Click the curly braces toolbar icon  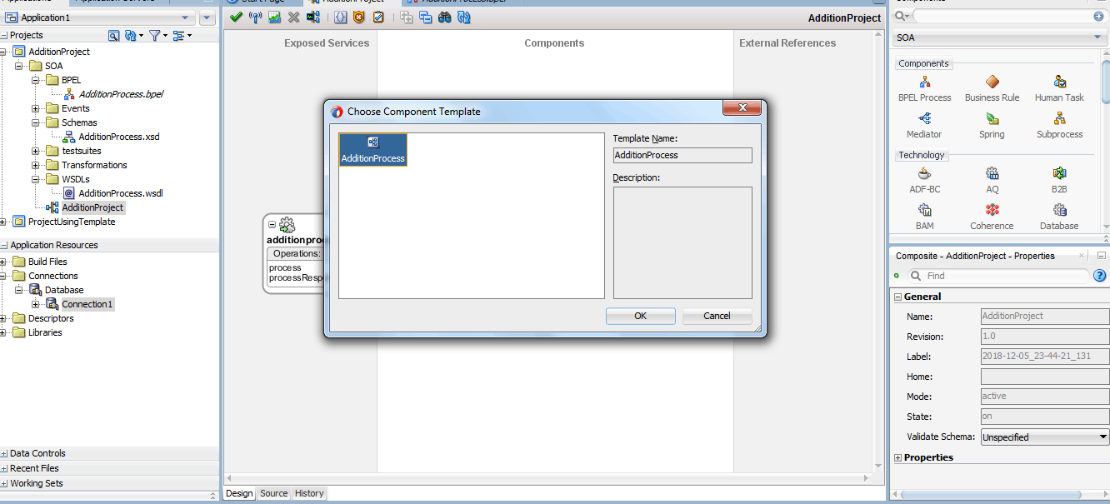click(340, 17)
